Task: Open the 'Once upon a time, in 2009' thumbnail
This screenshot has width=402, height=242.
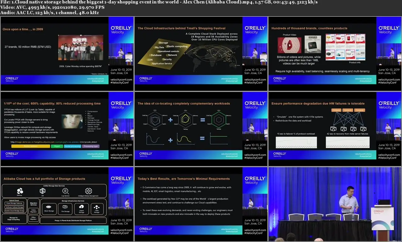Action: 67,54
